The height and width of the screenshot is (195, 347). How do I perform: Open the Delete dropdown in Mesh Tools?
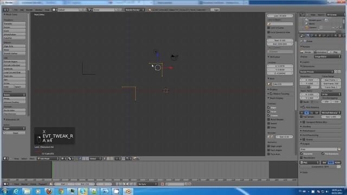pos(14,95)
